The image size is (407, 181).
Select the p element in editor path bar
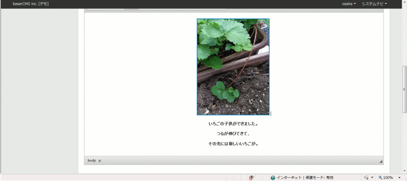(x=100, y=160)
